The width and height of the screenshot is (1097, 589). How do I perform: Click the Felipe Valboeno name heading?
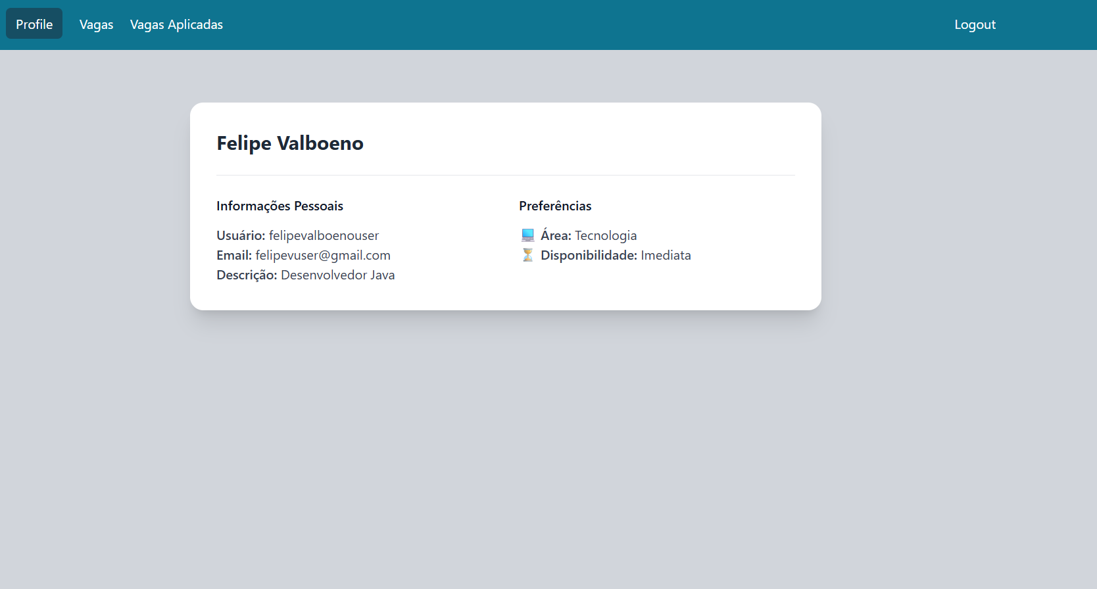pos(290,143)
